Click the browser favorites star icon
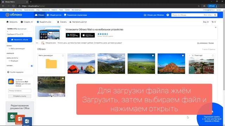Image resolution: width=225 pixels, height=126 pixels. (x=204, y=6)
